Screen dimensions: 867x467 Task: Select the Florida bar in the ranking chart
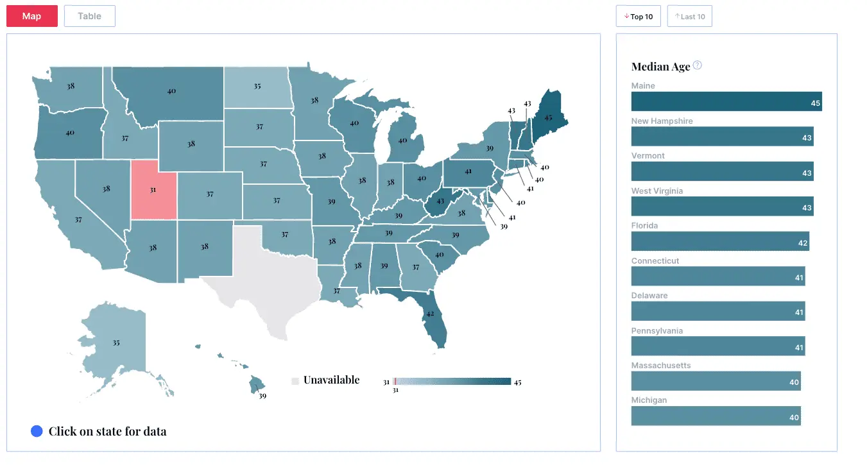click(719, 241)
